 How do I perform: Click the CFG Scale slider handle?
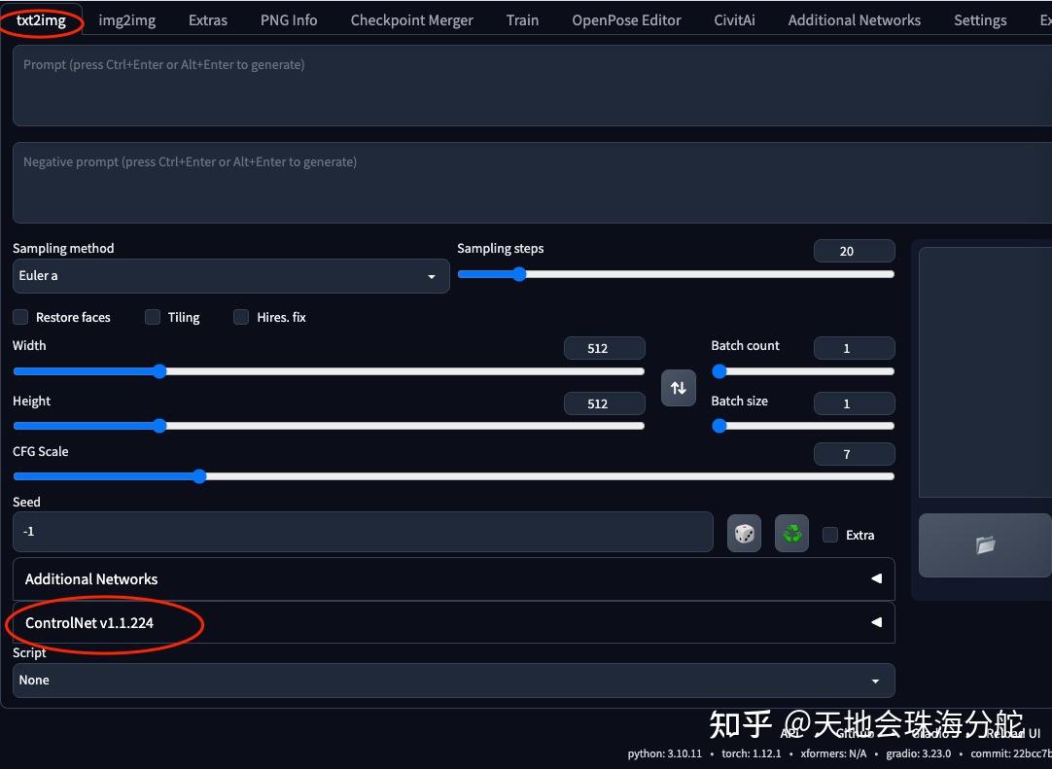pyautogui.click(x=198, y=476)
